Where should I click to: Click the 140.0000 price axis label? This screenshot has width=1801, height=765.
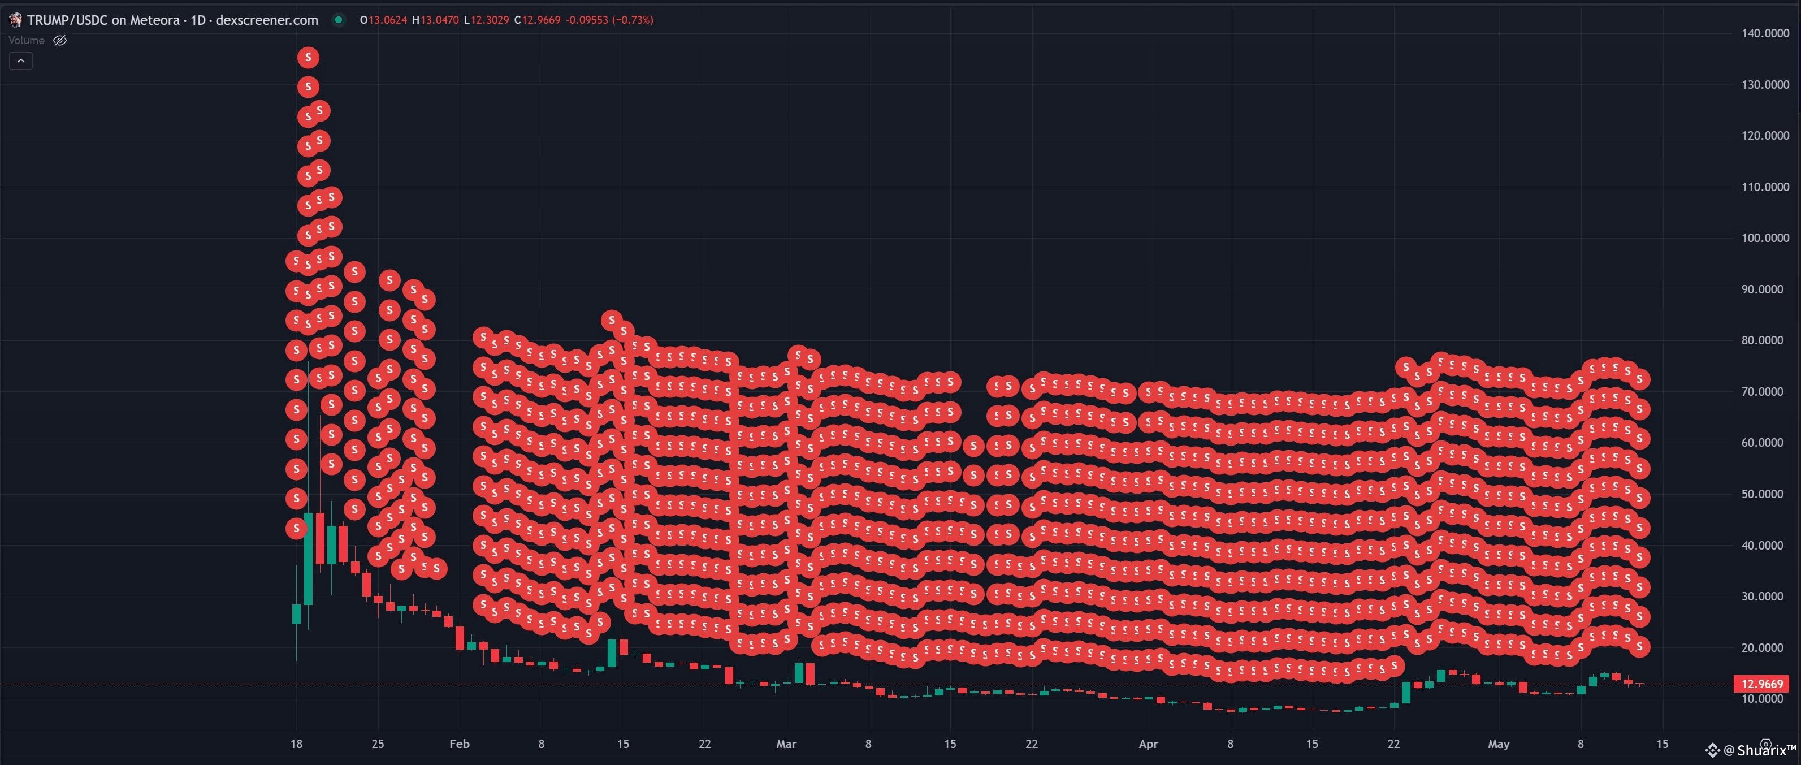tap(1765, 33)
